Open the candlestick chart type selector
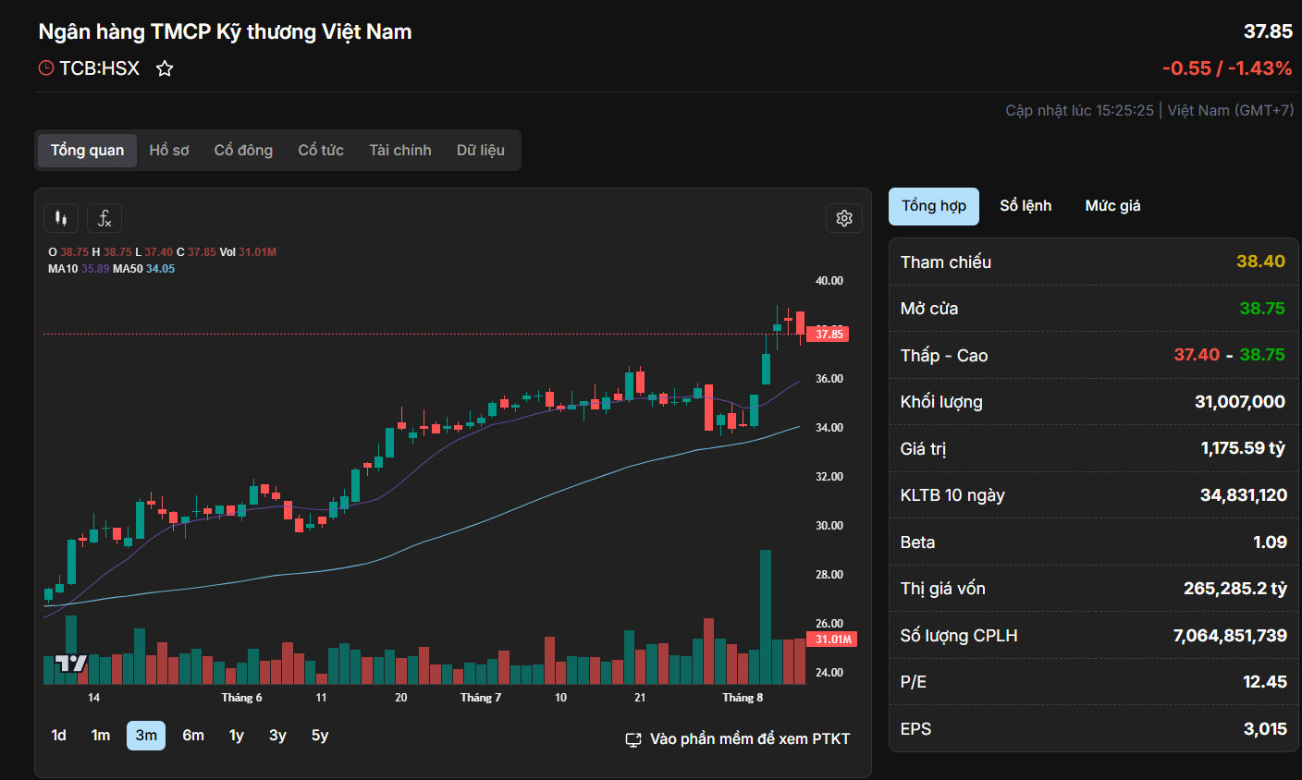 61,218
